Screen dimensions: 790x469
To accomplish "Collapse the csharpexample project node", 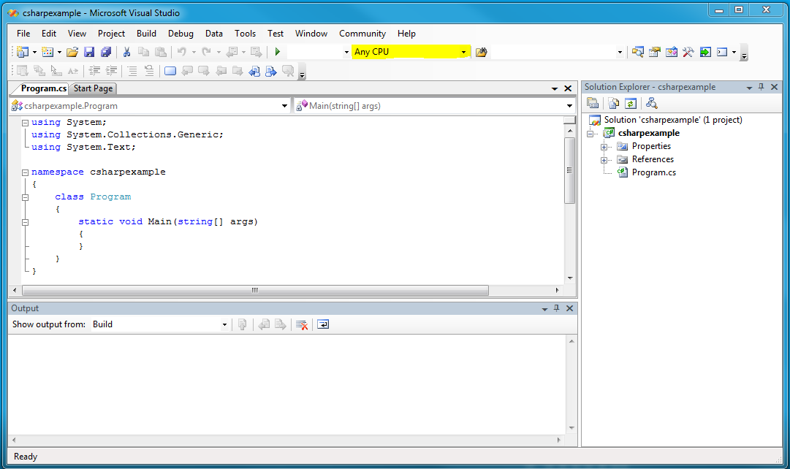I will 590,134.
